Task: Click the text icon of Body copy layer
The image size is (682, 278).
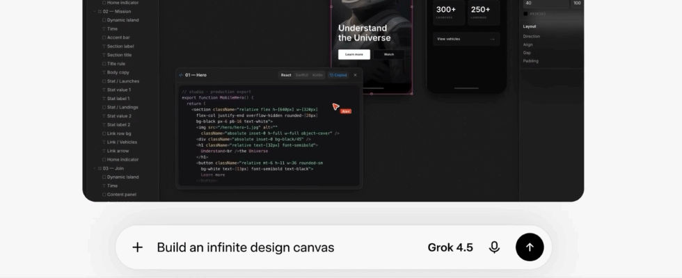Action: click(104, 72)
